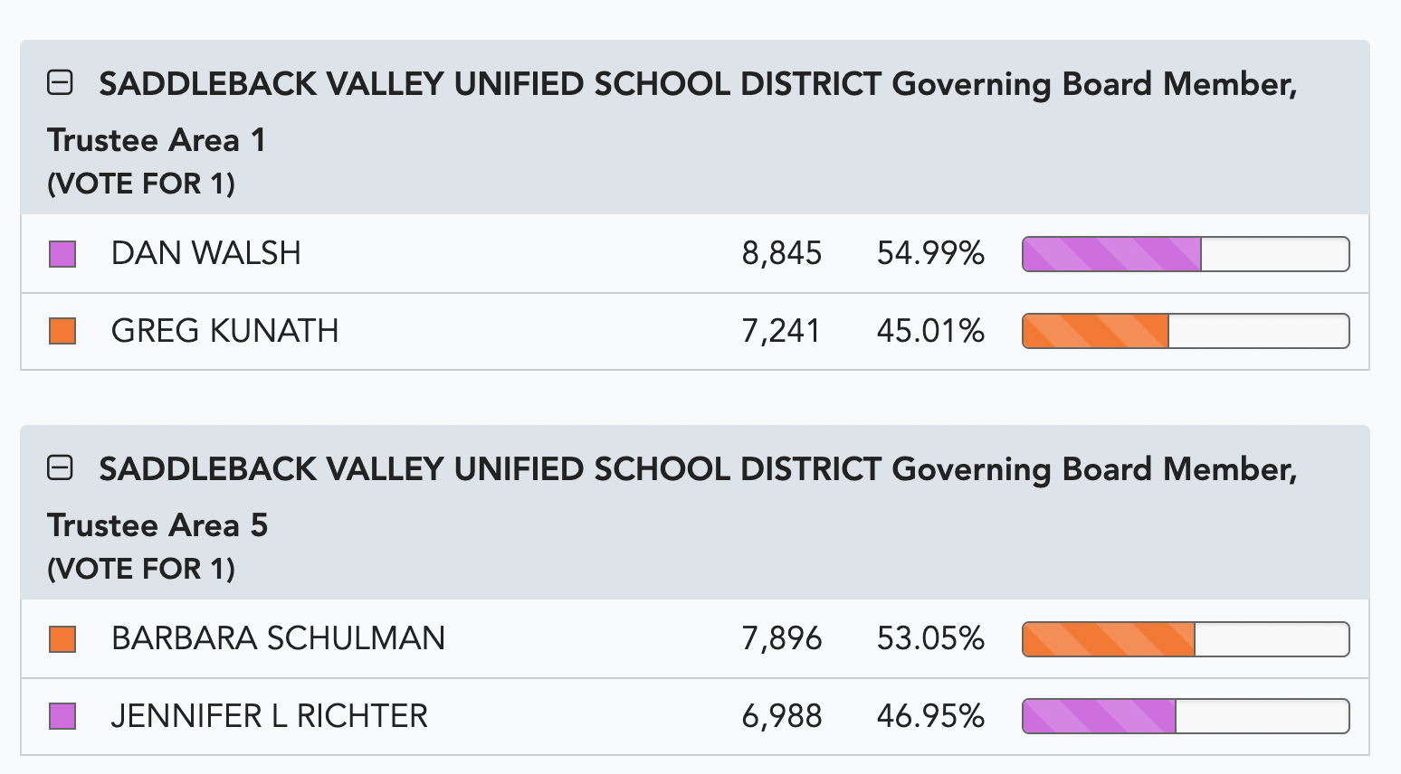Click Greg Kunath's orange color swatch
This screenshot has height=774, width=1401.
pos(62,331)
